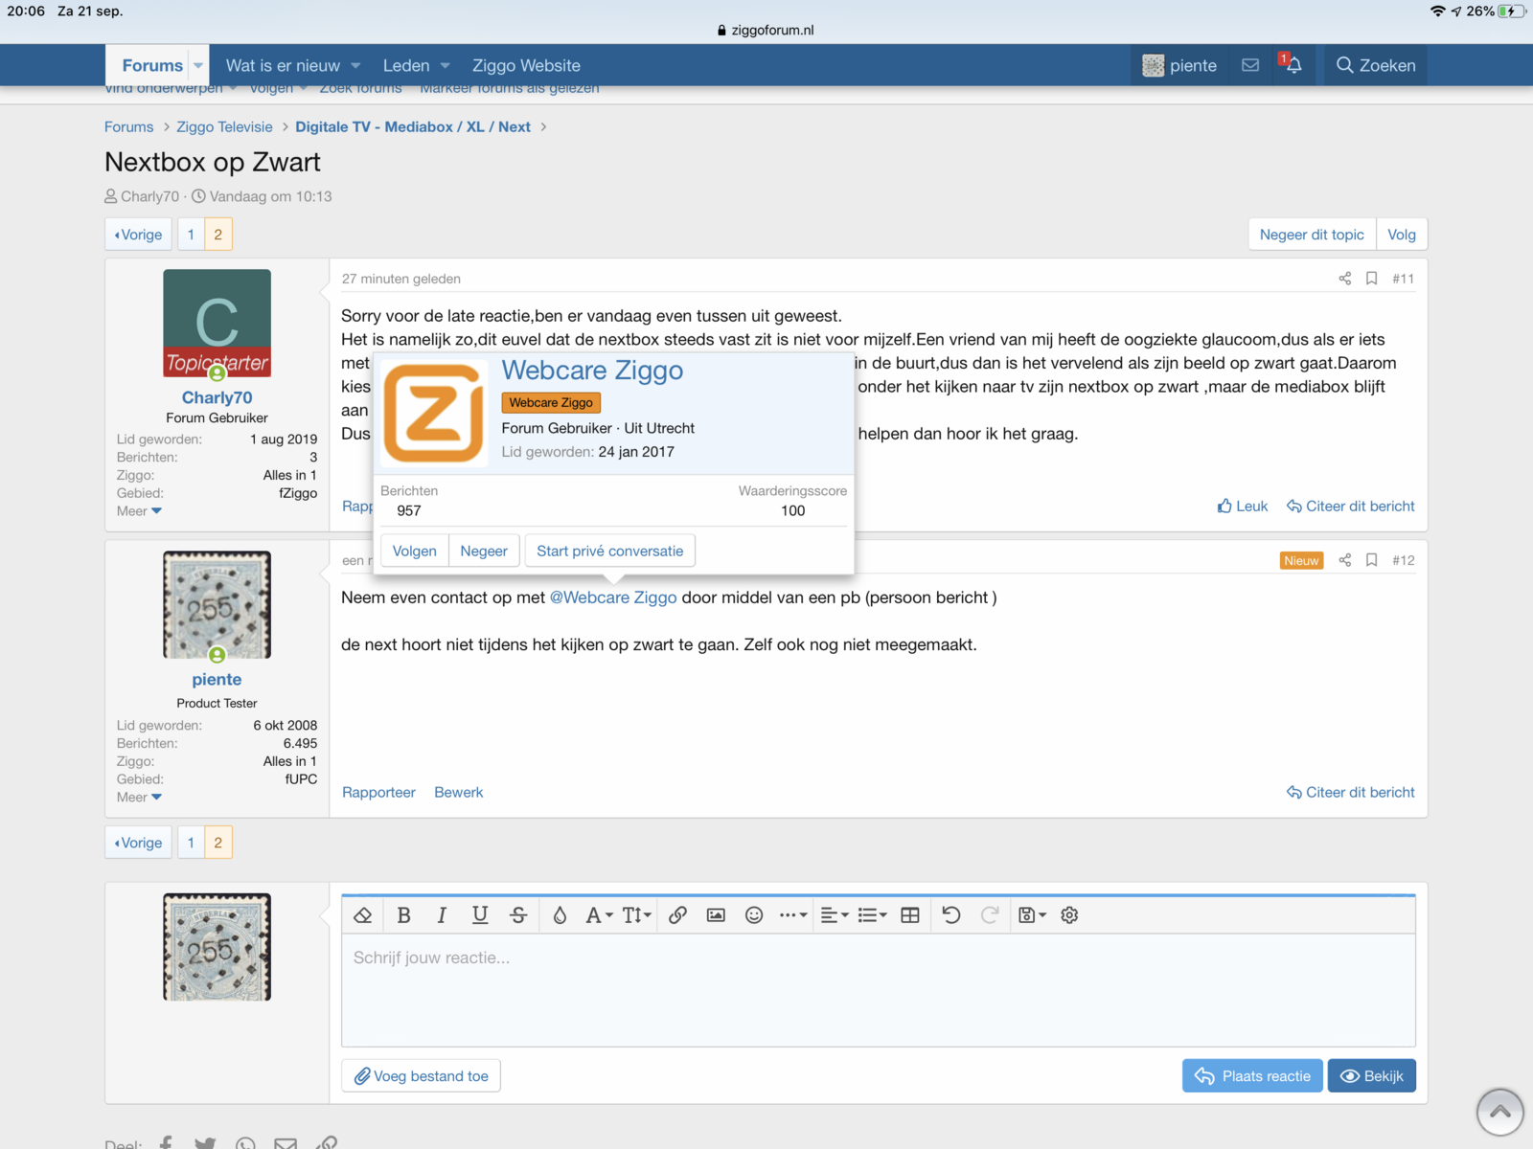This screenshot has width=1533, height=1149.
Task: Open the drafts save dropdown
Action: 1032,915
